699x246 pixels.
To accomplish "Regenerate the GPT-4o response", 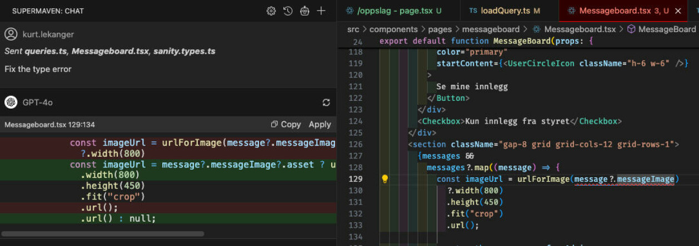I will click(327, 102).
